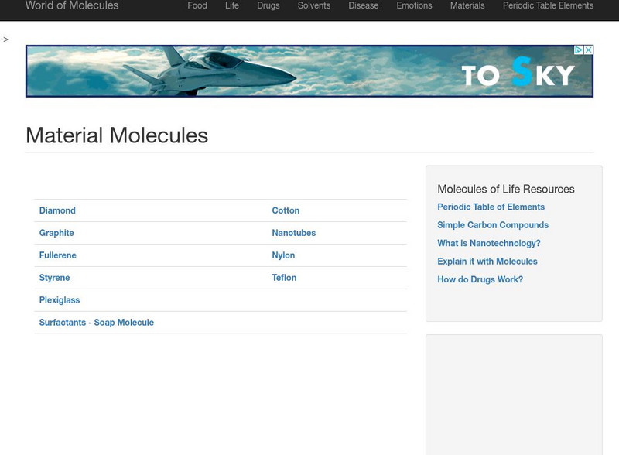Open the Nanotubes link
Screen dimensions: 619x455
click(294, 233)
